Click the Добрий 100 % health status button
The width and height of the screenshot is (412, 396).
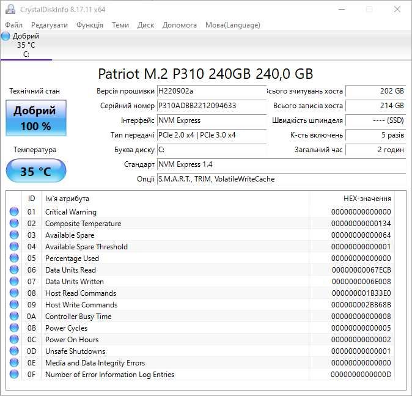point(36,118)
